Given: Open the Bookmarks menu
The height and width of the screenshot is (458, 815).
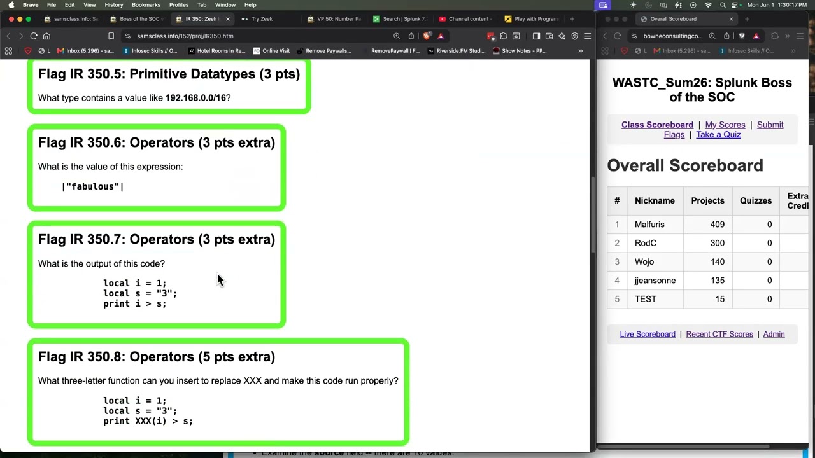Looking at the screenshot, I should 146,5.
